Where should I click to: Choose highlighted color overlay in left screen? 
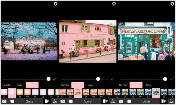tap(12, 93)
